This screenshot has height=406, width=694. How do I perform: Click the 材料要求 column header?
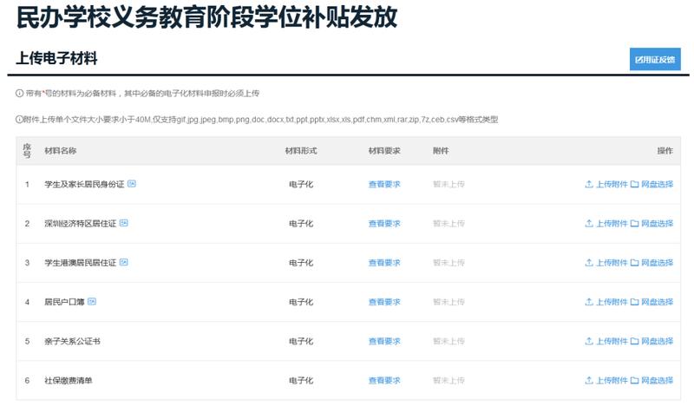[x=384, y=151]
